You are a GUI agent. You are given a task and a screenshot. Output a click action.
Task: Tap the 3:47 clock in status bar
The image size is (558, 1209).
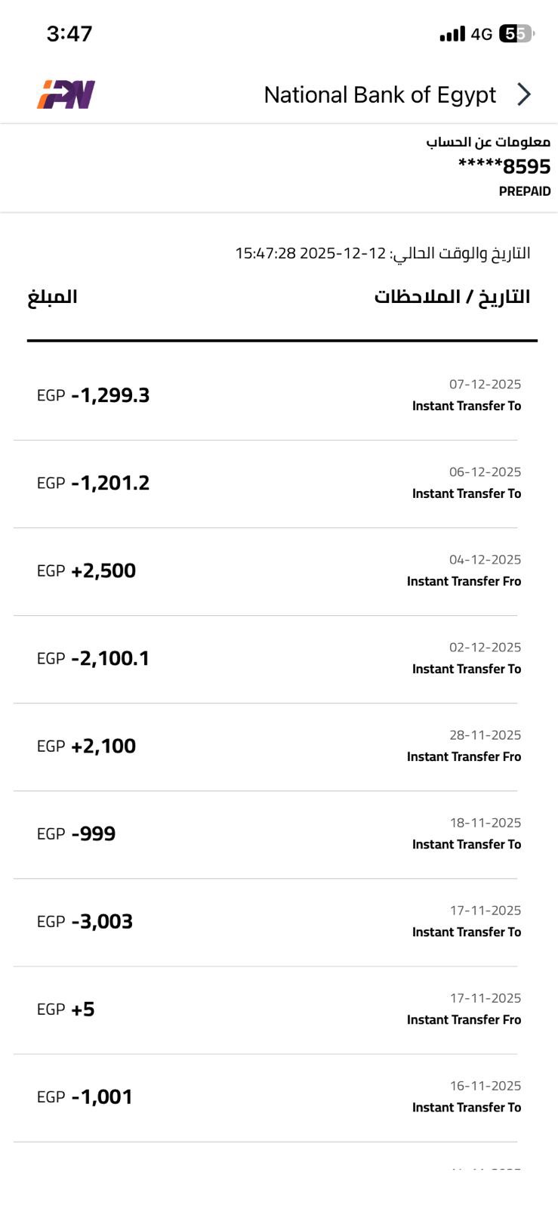pos(69,34)
